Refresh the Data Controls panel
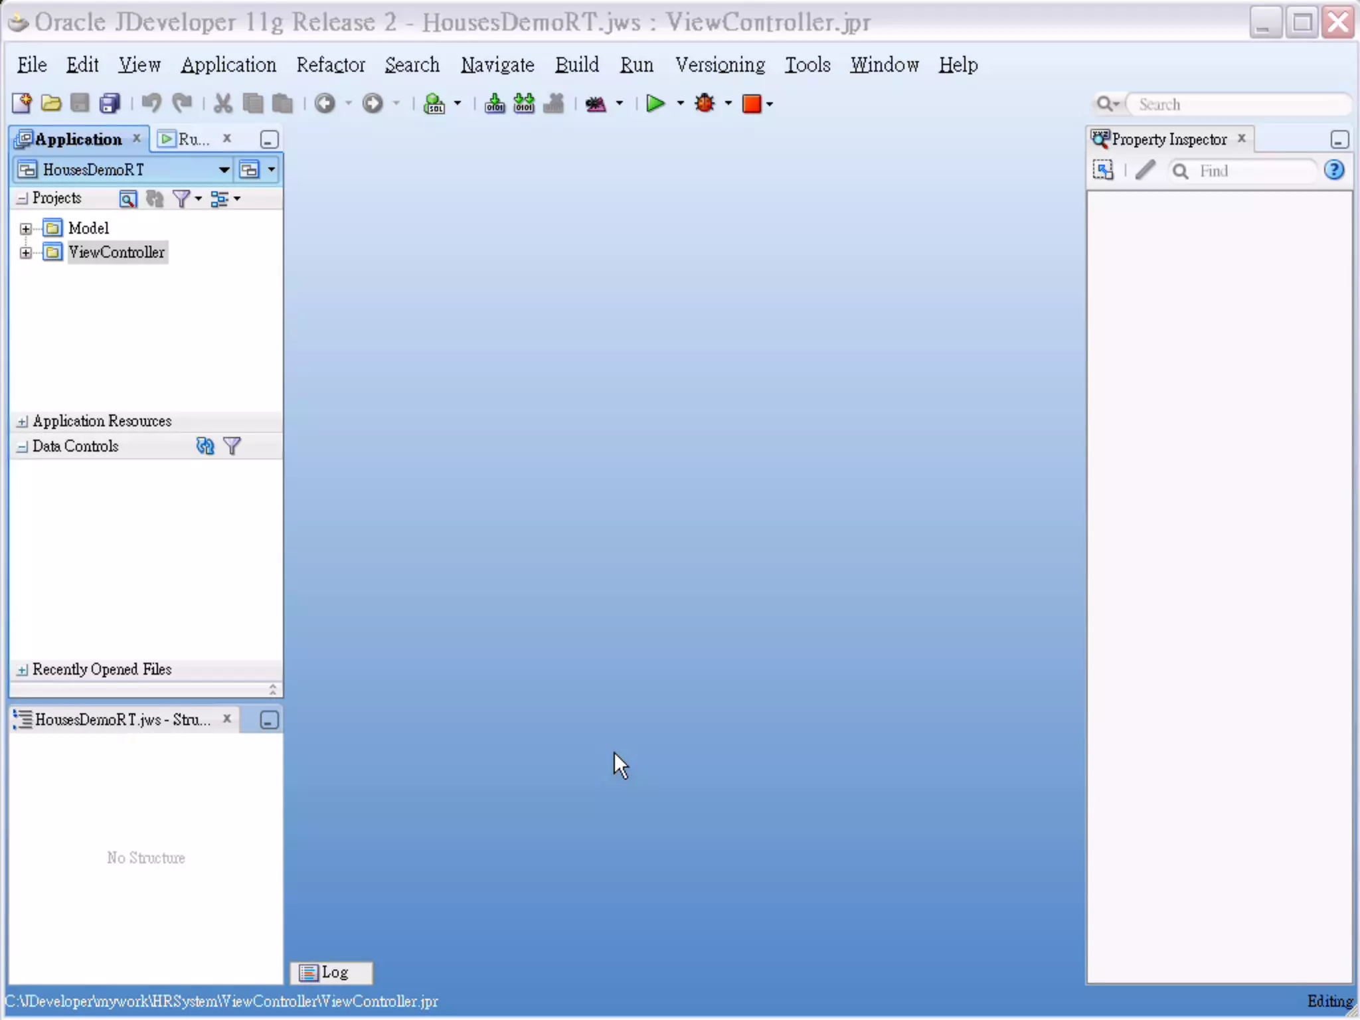 point(205,446)
